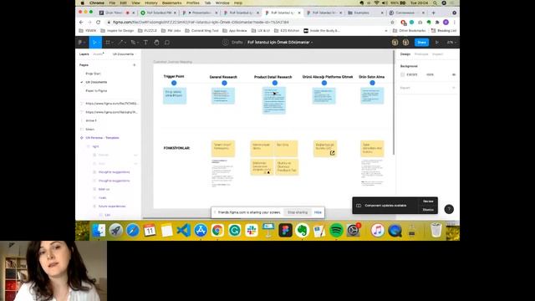Select the Trigger Point blue sticky note
Screen dimensions: 535x301
click(x=175, y=96)
